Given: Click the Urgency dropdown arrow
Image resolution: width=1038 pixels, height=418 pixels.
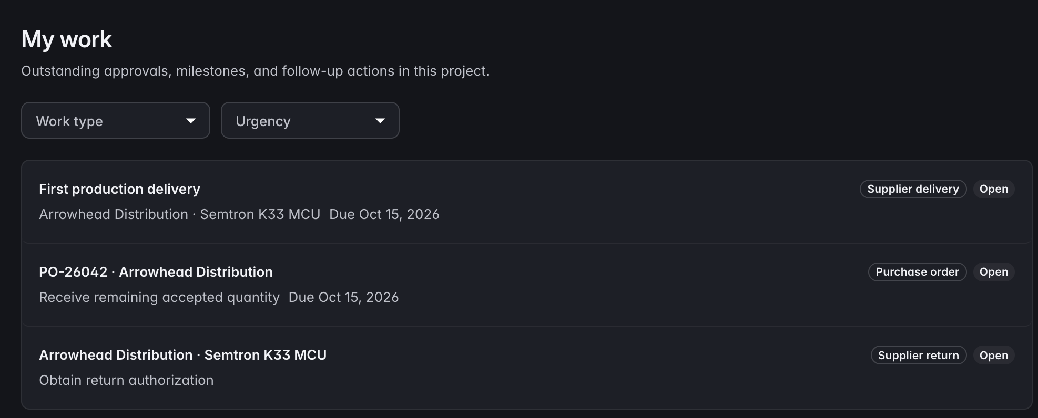Looking at the screenshot, I should tap(380, 121).
